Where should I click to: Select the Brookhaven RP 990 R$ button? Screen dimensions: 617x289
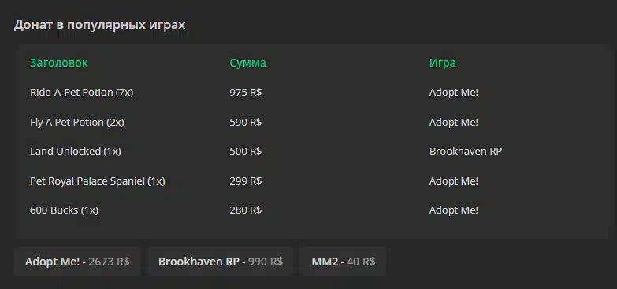221,262
